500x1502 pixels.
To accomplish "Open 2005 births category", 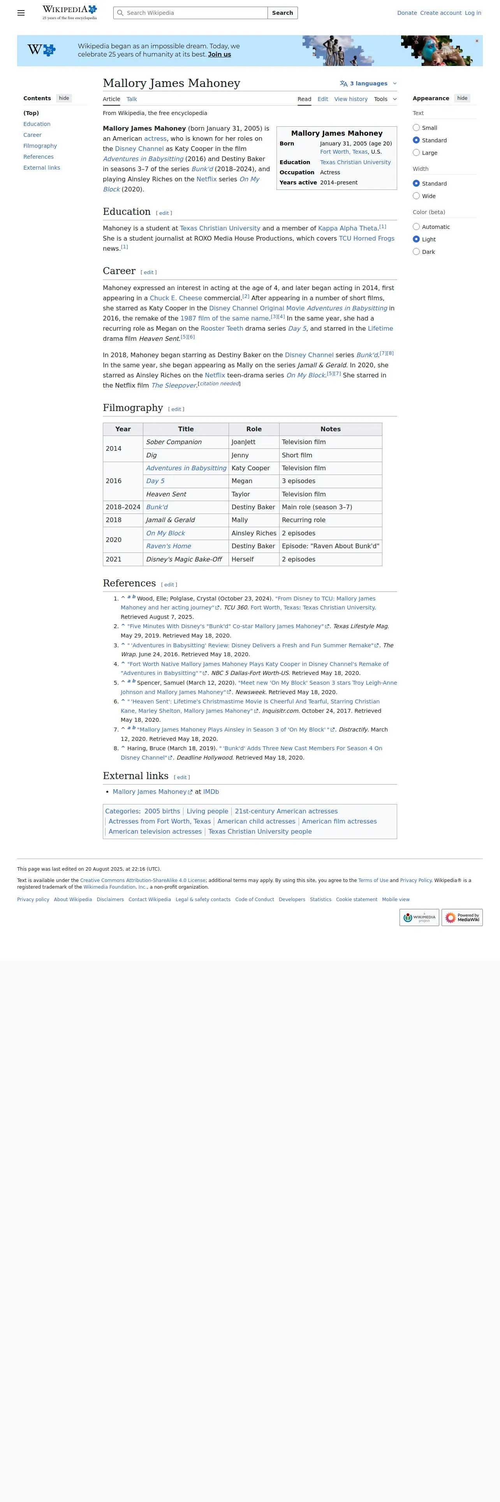I will tap(162, 811).
